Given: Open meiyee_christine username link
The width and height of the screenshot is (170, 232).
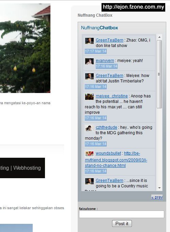Looking at the screenshot, I should [x=112, y=96].
